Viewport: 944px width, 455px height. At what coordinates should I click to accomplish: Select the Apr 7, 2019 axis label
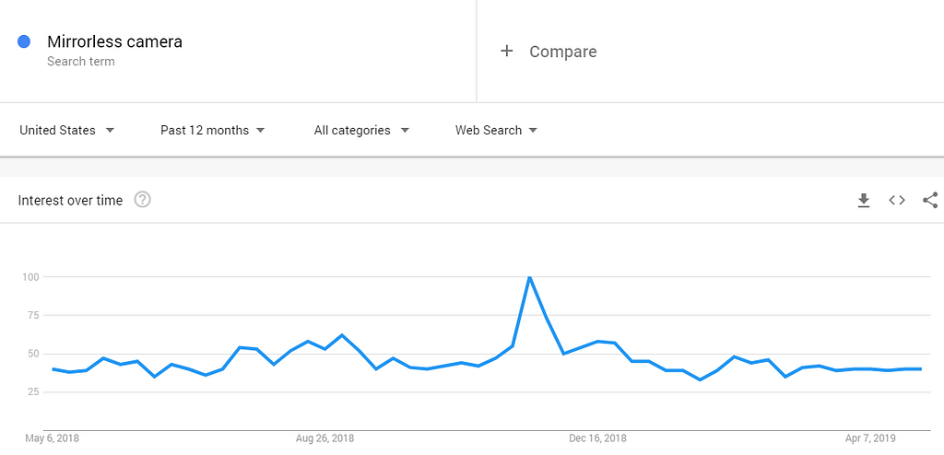tap(870, 438)
